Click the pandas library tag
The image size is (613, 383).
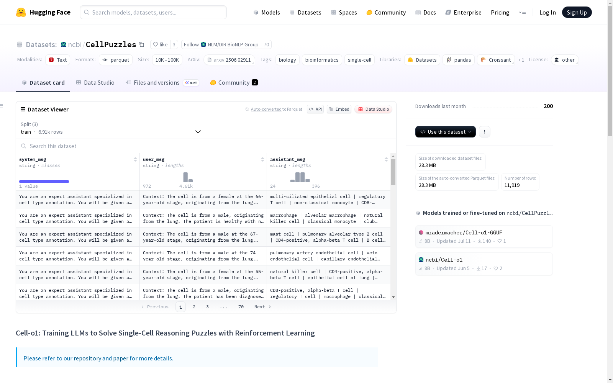459,60
